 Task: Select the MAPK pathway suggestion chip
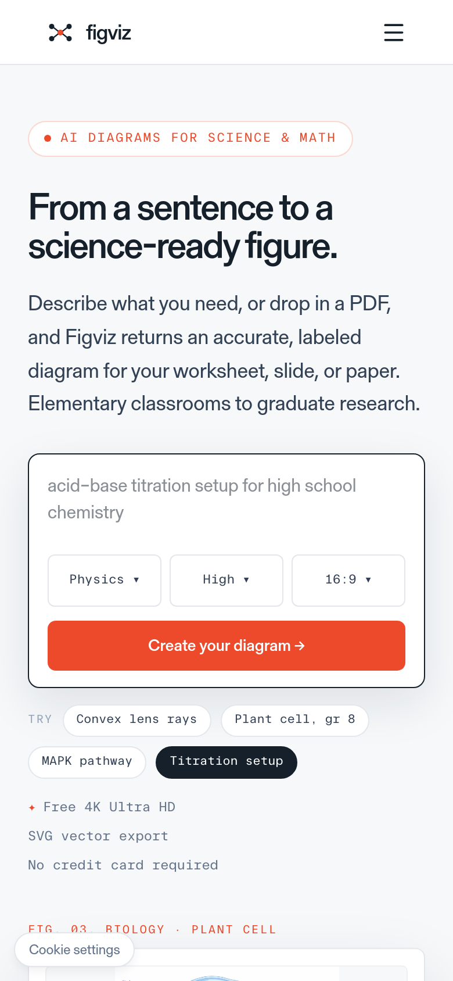click(87, 762)
